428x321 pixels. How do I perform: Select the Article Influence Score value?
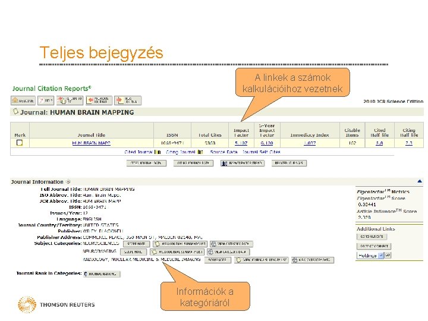click(x=364, y=218)
